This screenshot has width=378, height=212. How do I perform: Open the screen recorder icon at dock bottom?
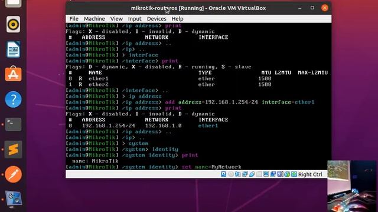point(13,199)
